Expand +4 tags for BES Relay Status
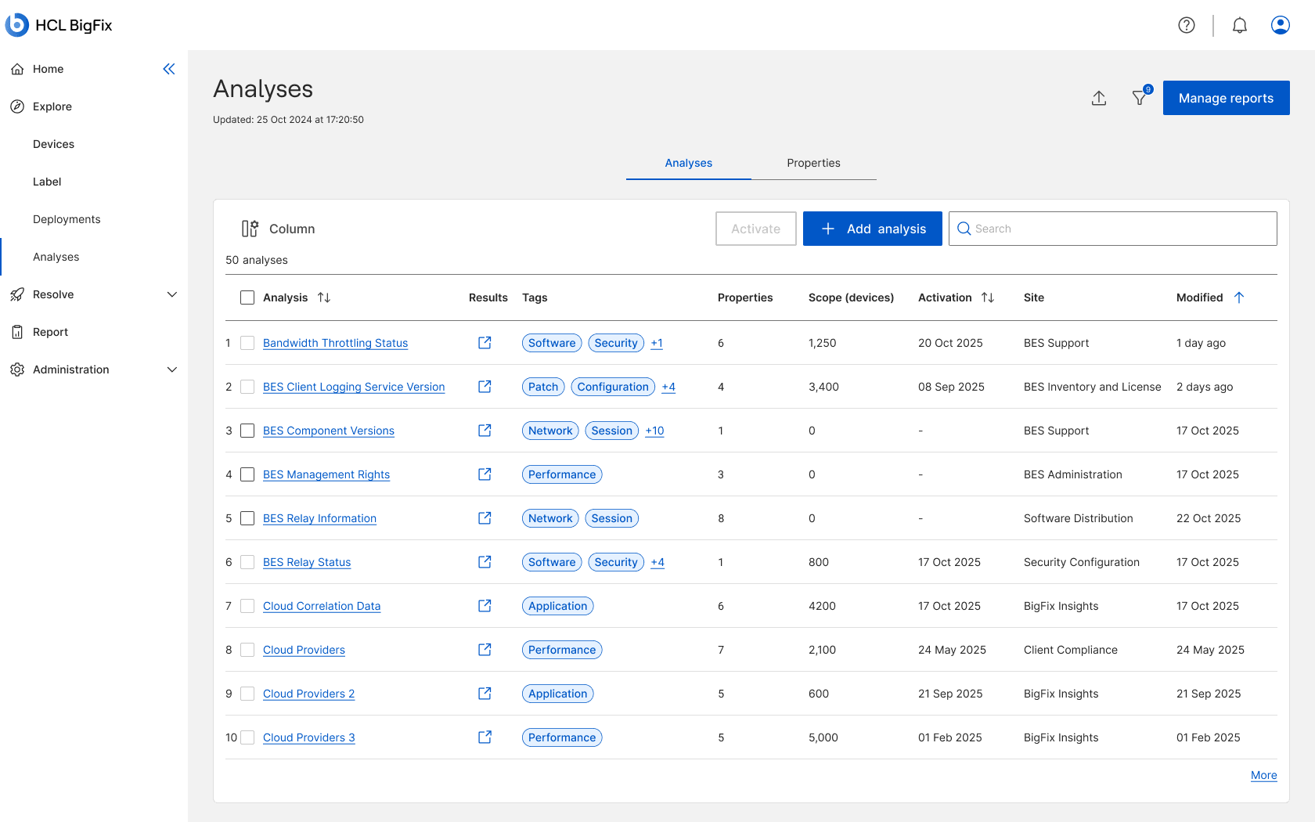 click(x=657, y=562)
